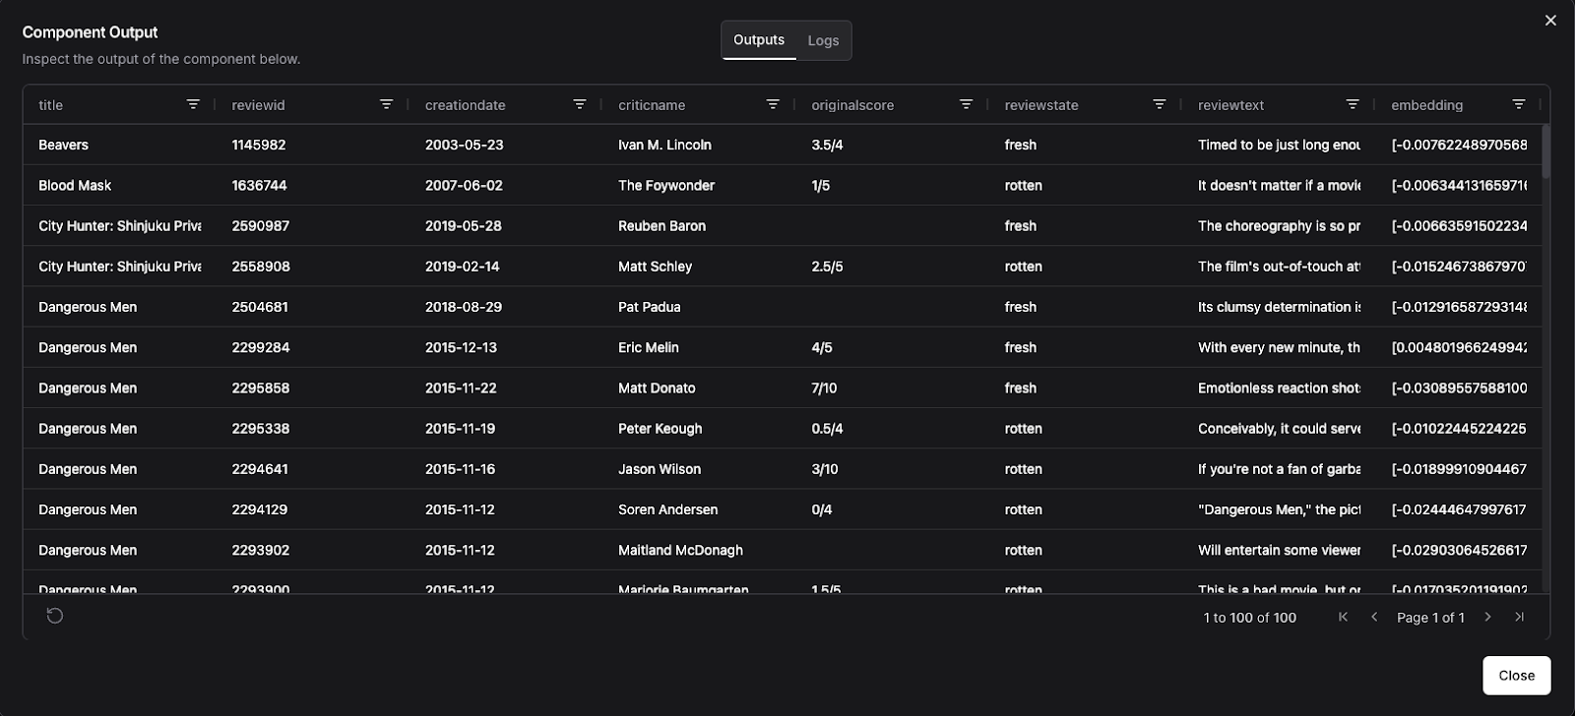Open filter menu for originalscore column
Screen dimensions: 1575x716
966,104
